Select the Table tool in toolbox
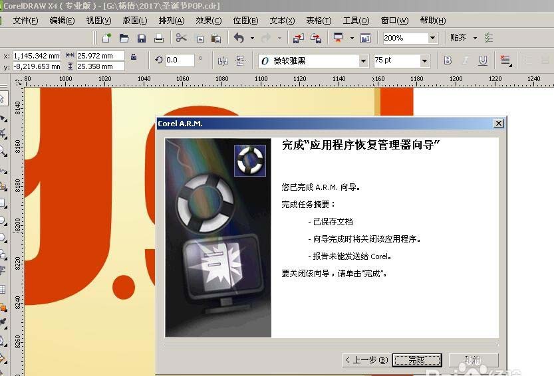Image resolution: width=554 pixels, height=376 pixels. [x=3, y=289]
